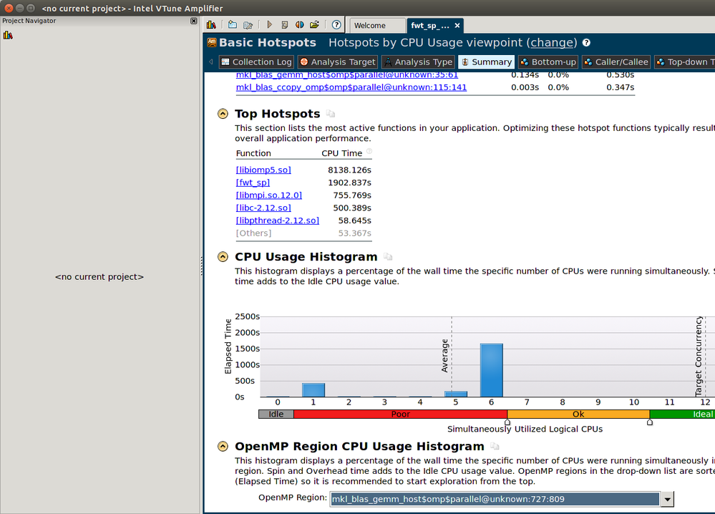Collapse the Top Hotspots section
The image size is (715, 514).
pyautogui.click(x=223, y=114)
